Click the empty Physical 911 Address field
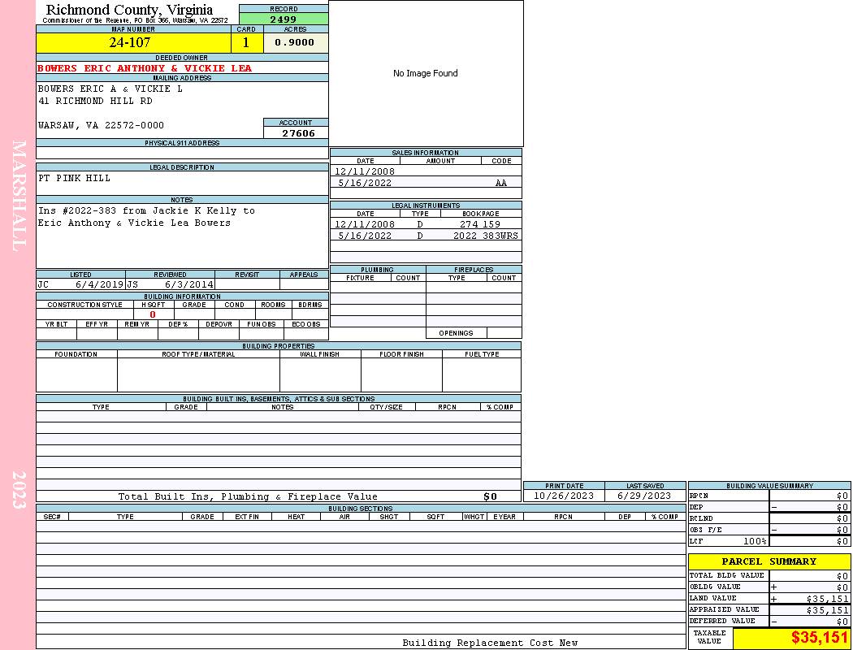 (182, 153)
